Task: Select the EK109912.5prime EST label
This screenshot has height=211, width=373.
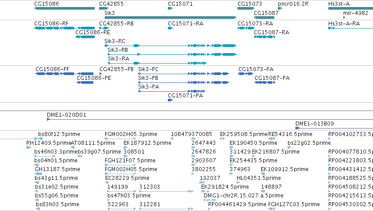Action: tap(284, 170)
